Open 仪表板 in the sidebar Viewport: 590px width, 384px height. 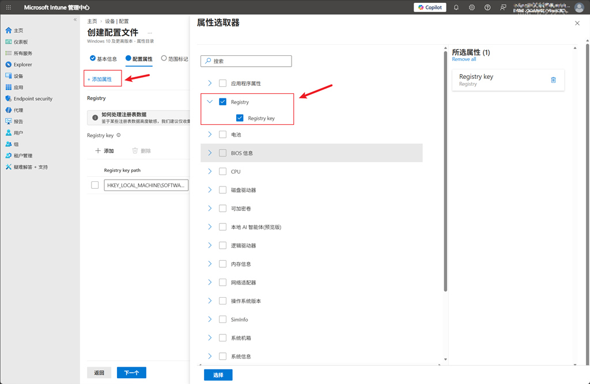17,42
